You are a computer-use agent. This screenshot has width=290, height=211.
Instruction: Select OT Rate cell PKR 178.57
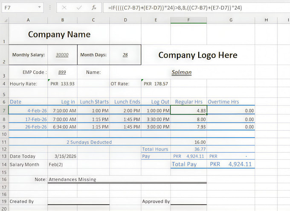(156, 84)
